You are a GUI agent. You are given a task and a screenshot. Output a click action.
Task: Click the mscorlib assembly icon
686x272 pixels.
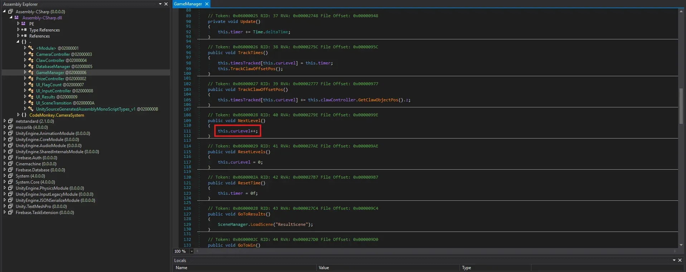tap(11, 127)
